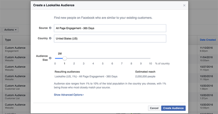The width and height of the screenshot is (218, 114).
Task: Set the slider to 5 percent mark
Action: pos(103,58)
